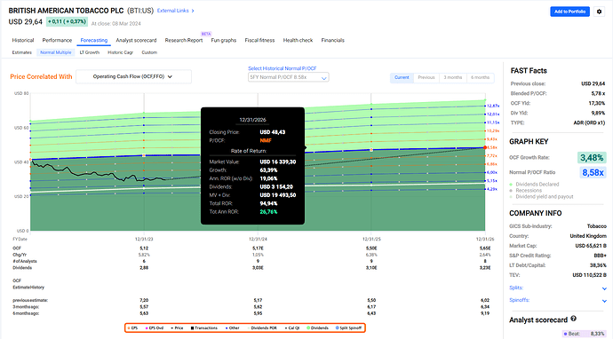Click the previous estimate value 7,20
Image resolution: width=613 pixels, height=339 pixels.
pos(144,300)
